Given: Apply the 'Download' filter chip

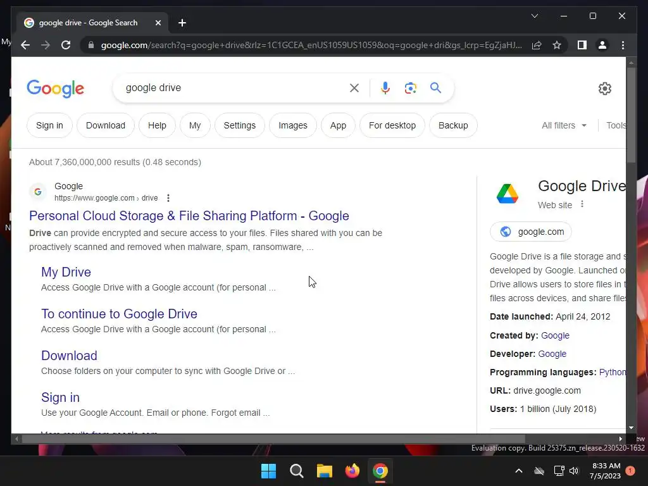Looking at the screenshot, I should pos(106,125).
